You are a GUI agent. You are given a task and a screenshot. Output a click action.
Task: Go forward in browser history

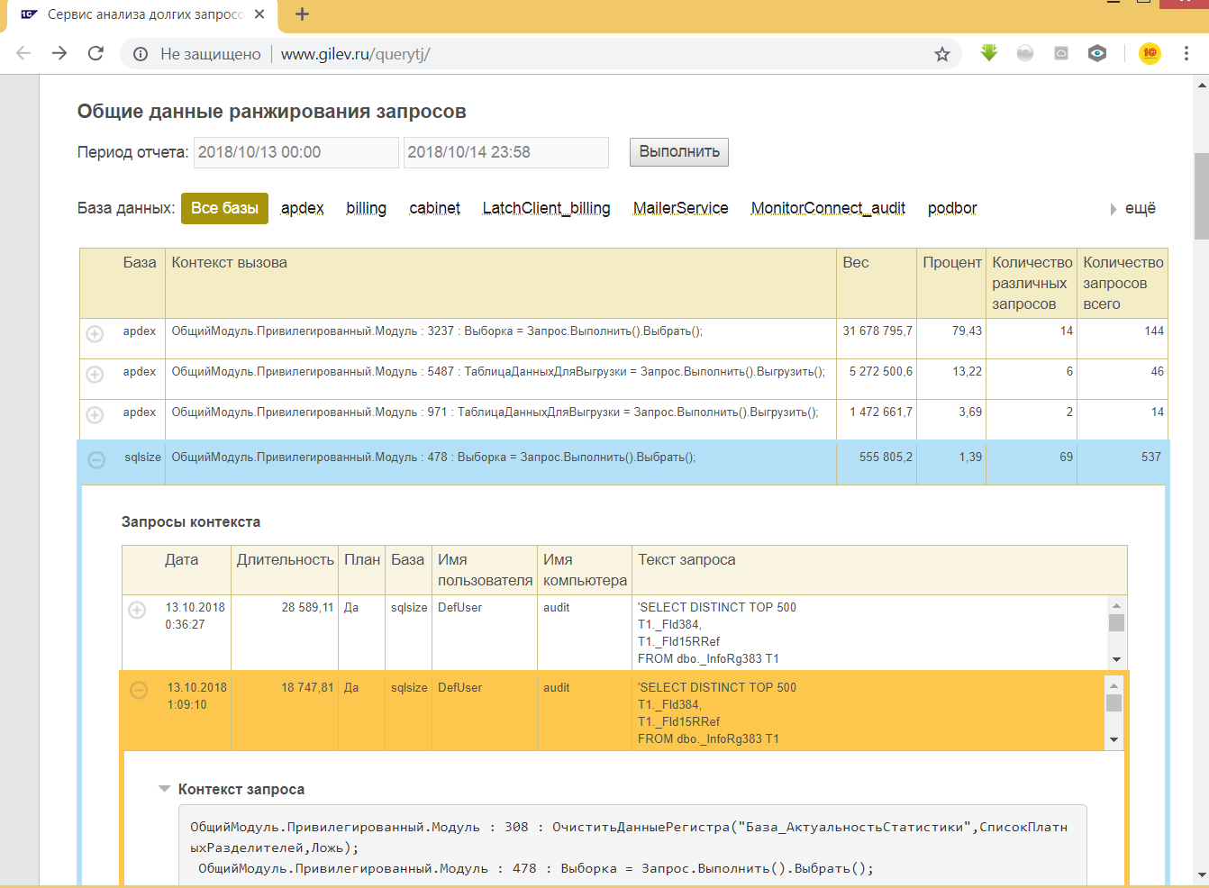point(59,54)
